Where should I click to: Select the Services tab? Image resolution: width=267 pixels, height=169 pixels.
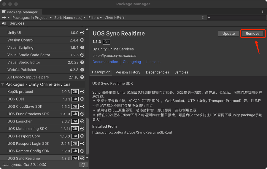17,23
